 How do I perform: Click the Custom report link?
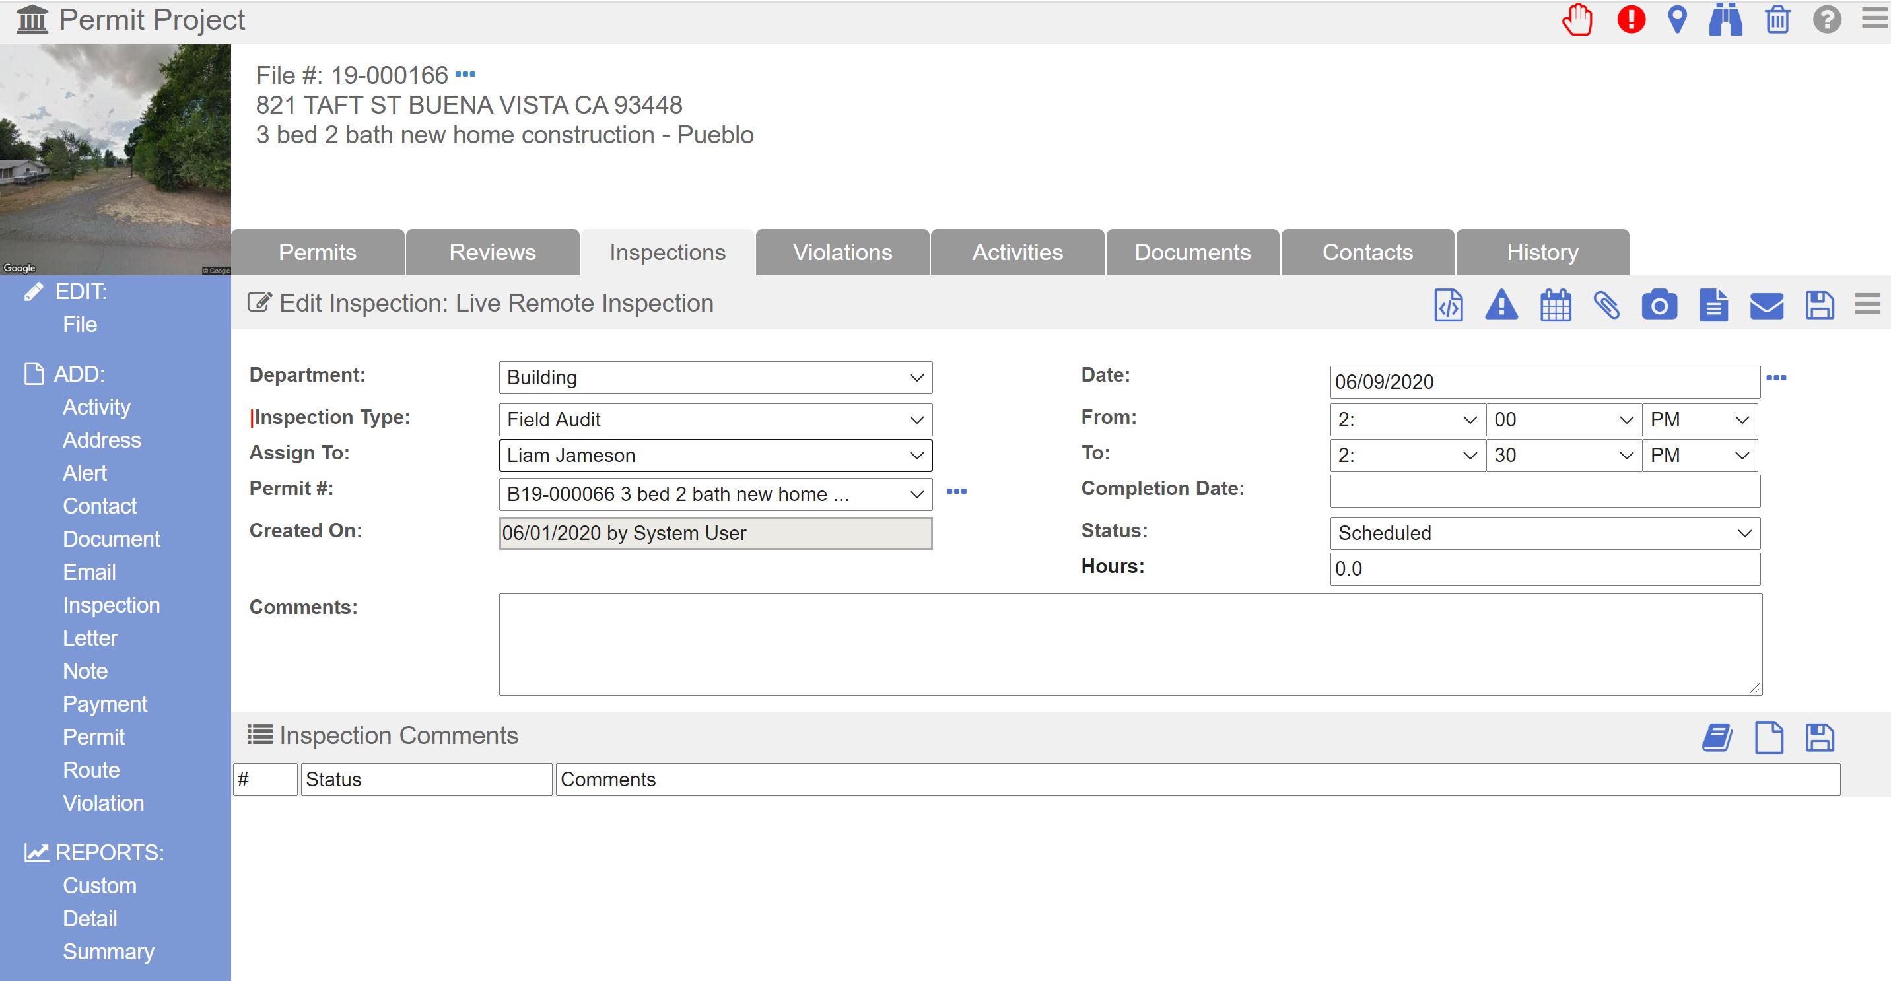pyautogui.click(x=99, y=886)
